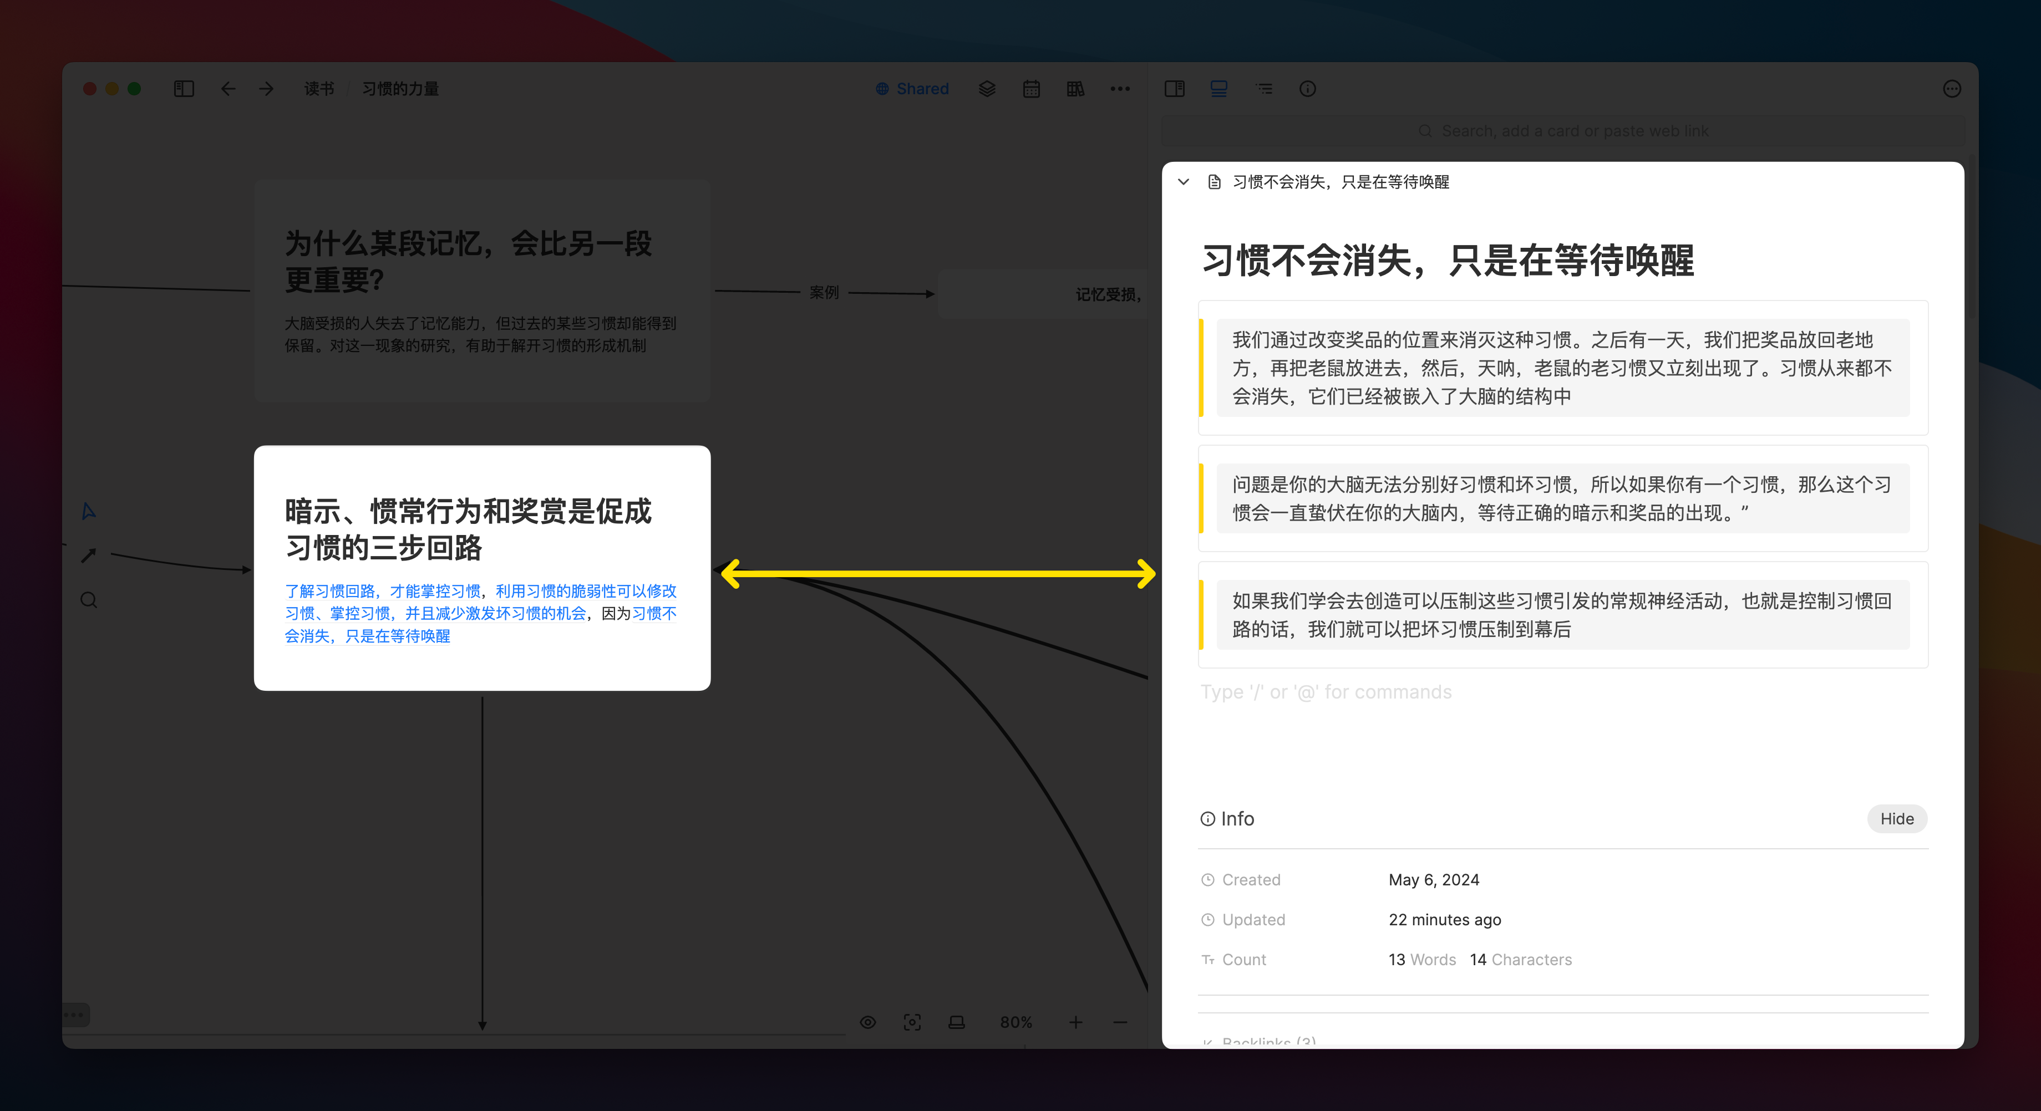
Task: Switch to the outline list tab icon
Action: point(1264,89)
